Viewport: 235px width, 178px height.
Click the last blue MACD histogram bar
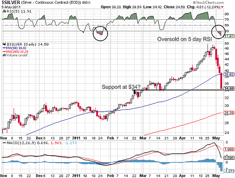(221, 167)
